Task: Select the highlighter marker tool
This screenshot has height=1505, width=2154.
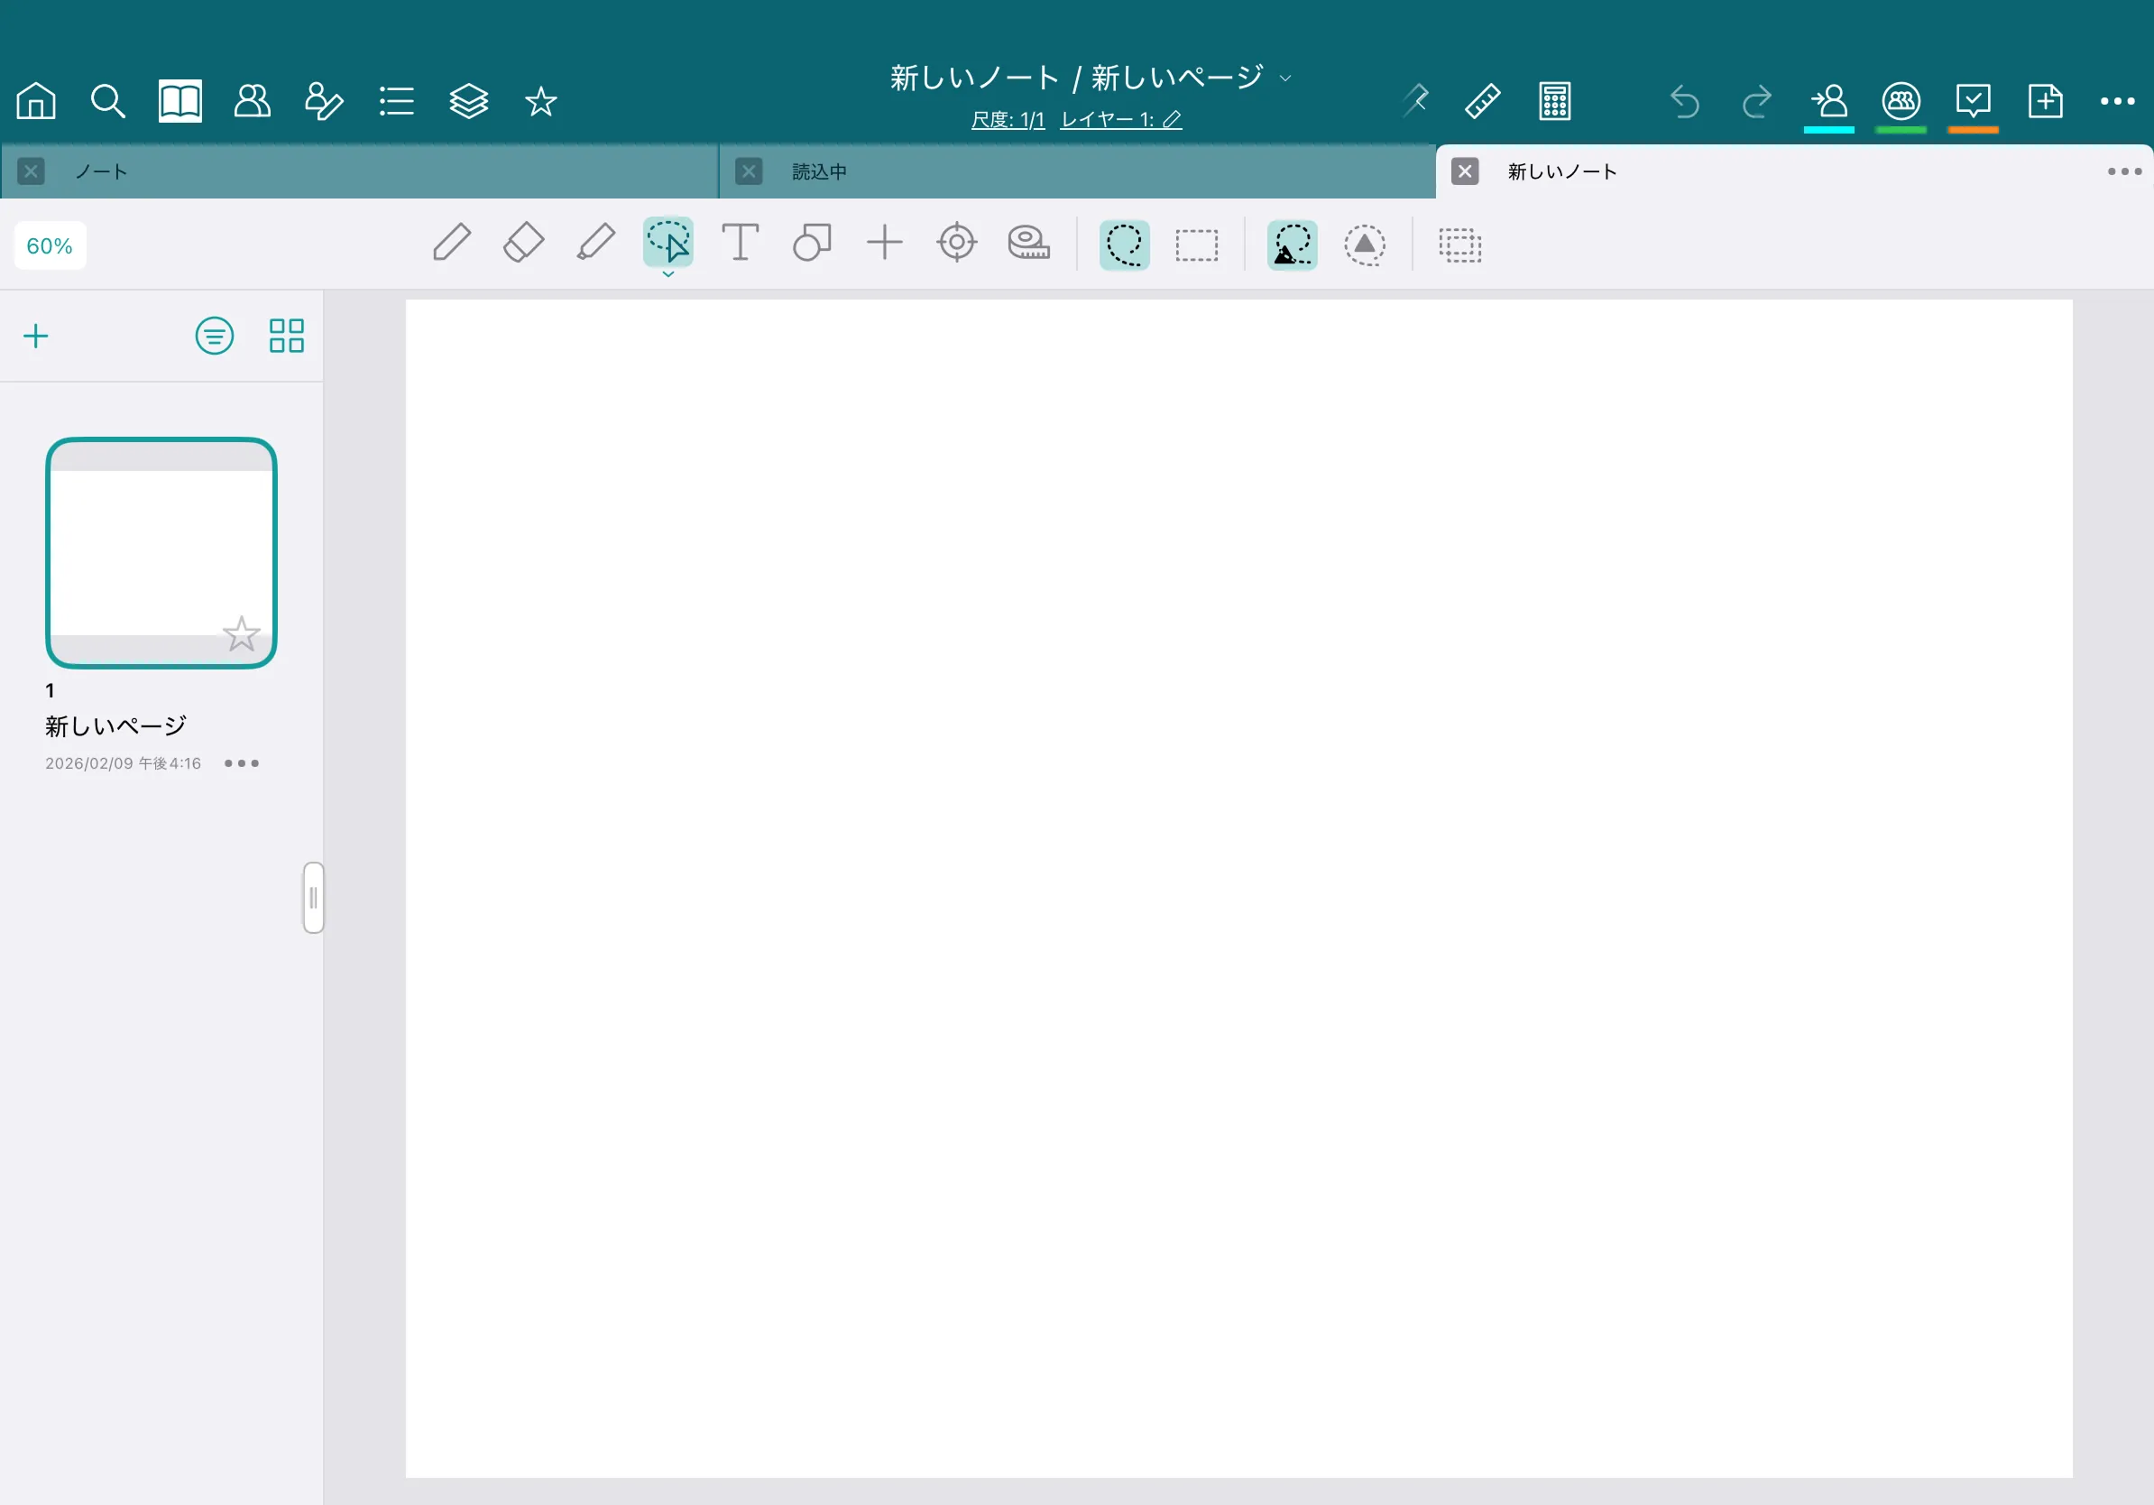Action: coord(595,243)
